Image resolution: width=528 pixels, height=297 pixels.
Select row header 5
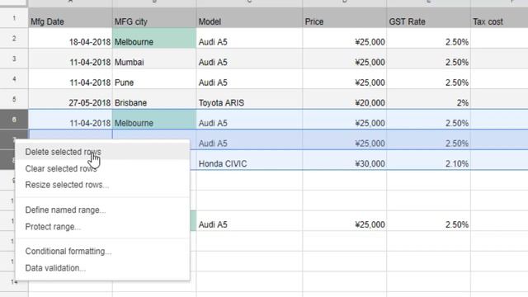(x=14, y=99)
